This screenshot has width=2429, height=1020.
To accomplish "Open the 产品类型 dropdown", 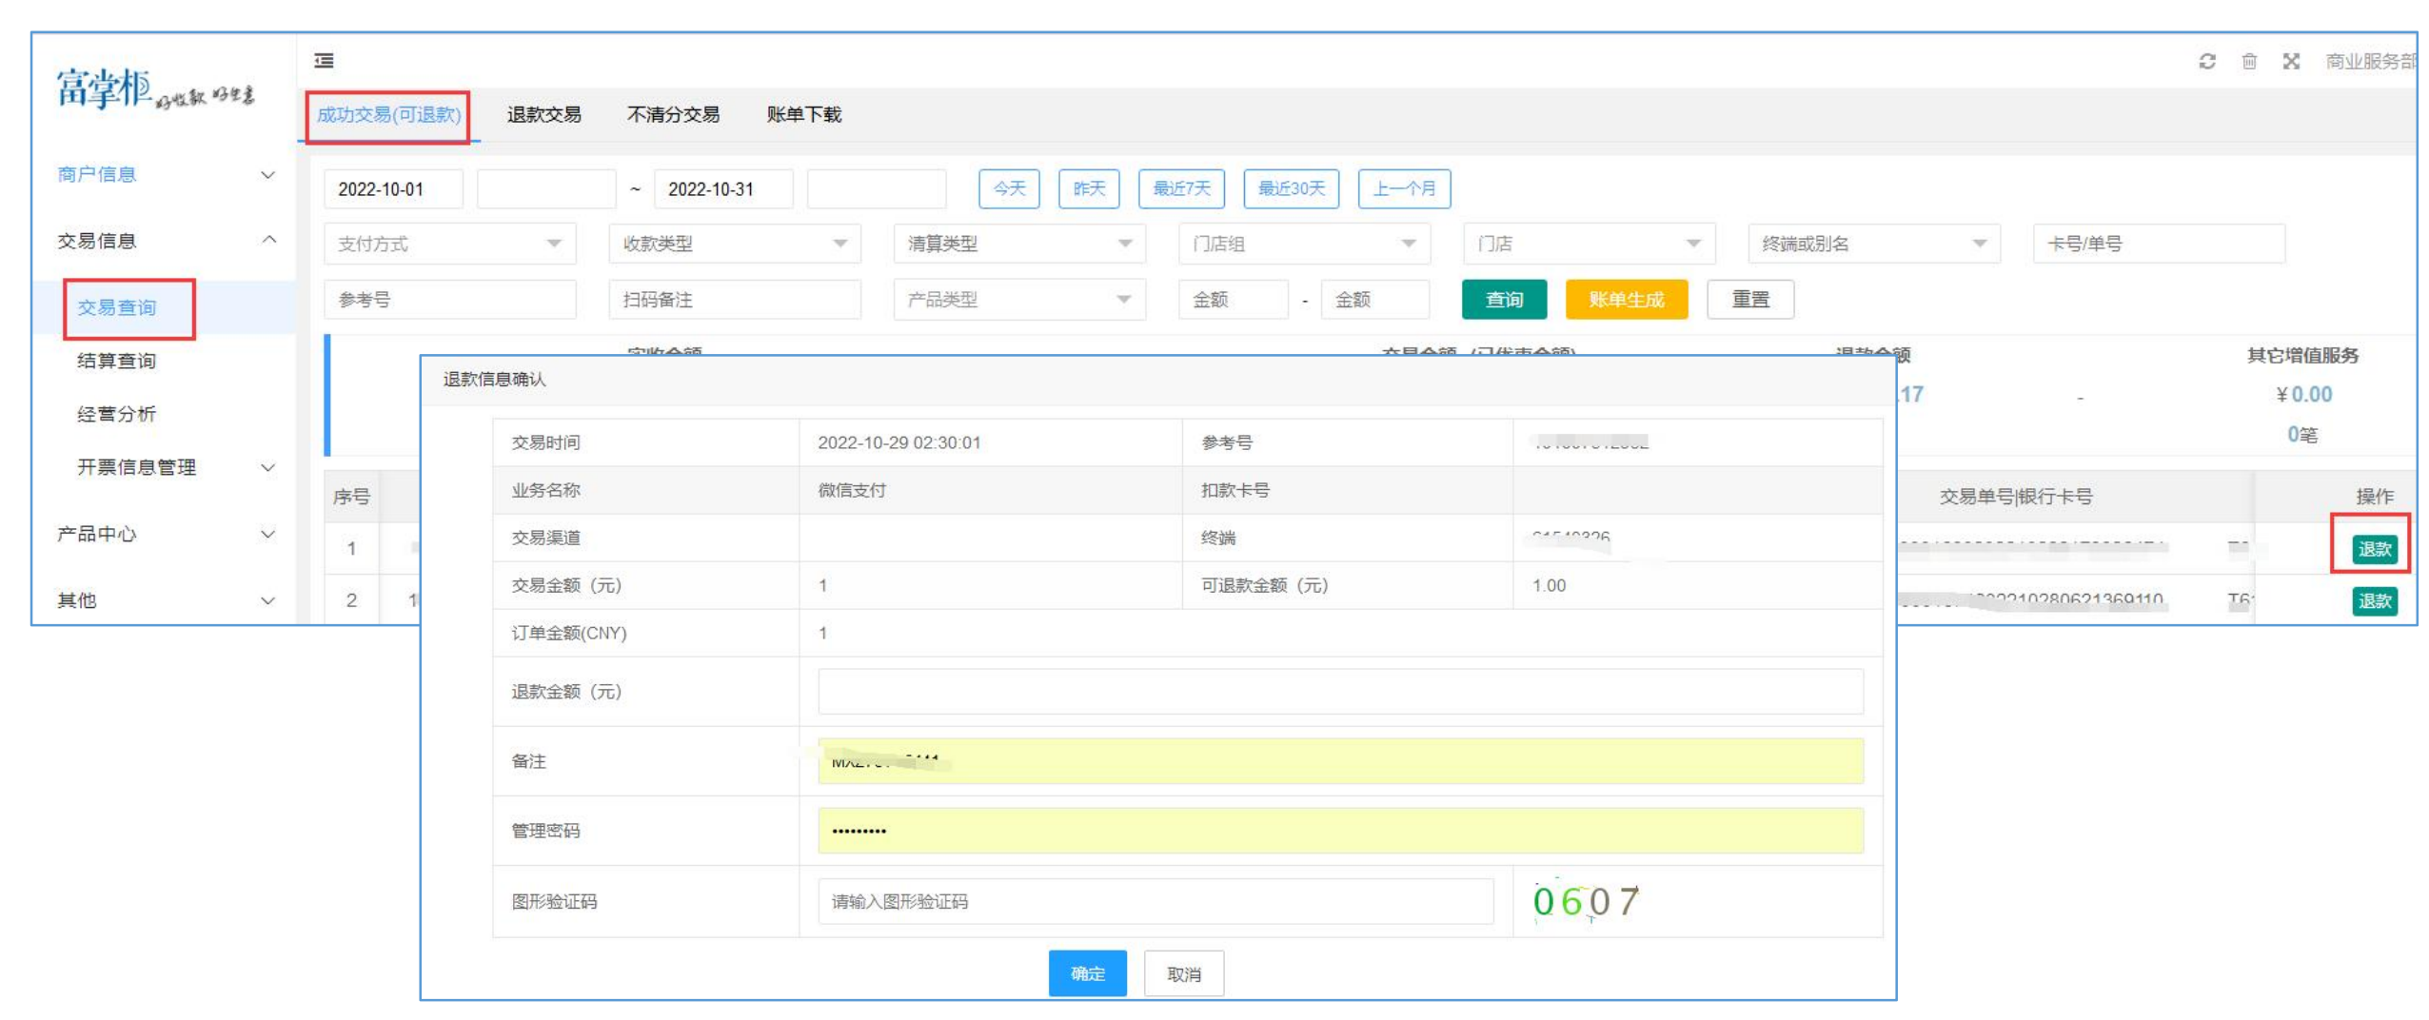I will point(1019,300).
